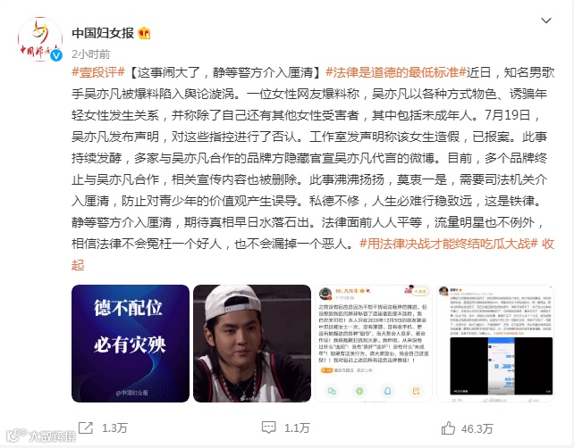Open comments via speech bubble icon
The image size is (574, 448).
(x=268, y=427)
